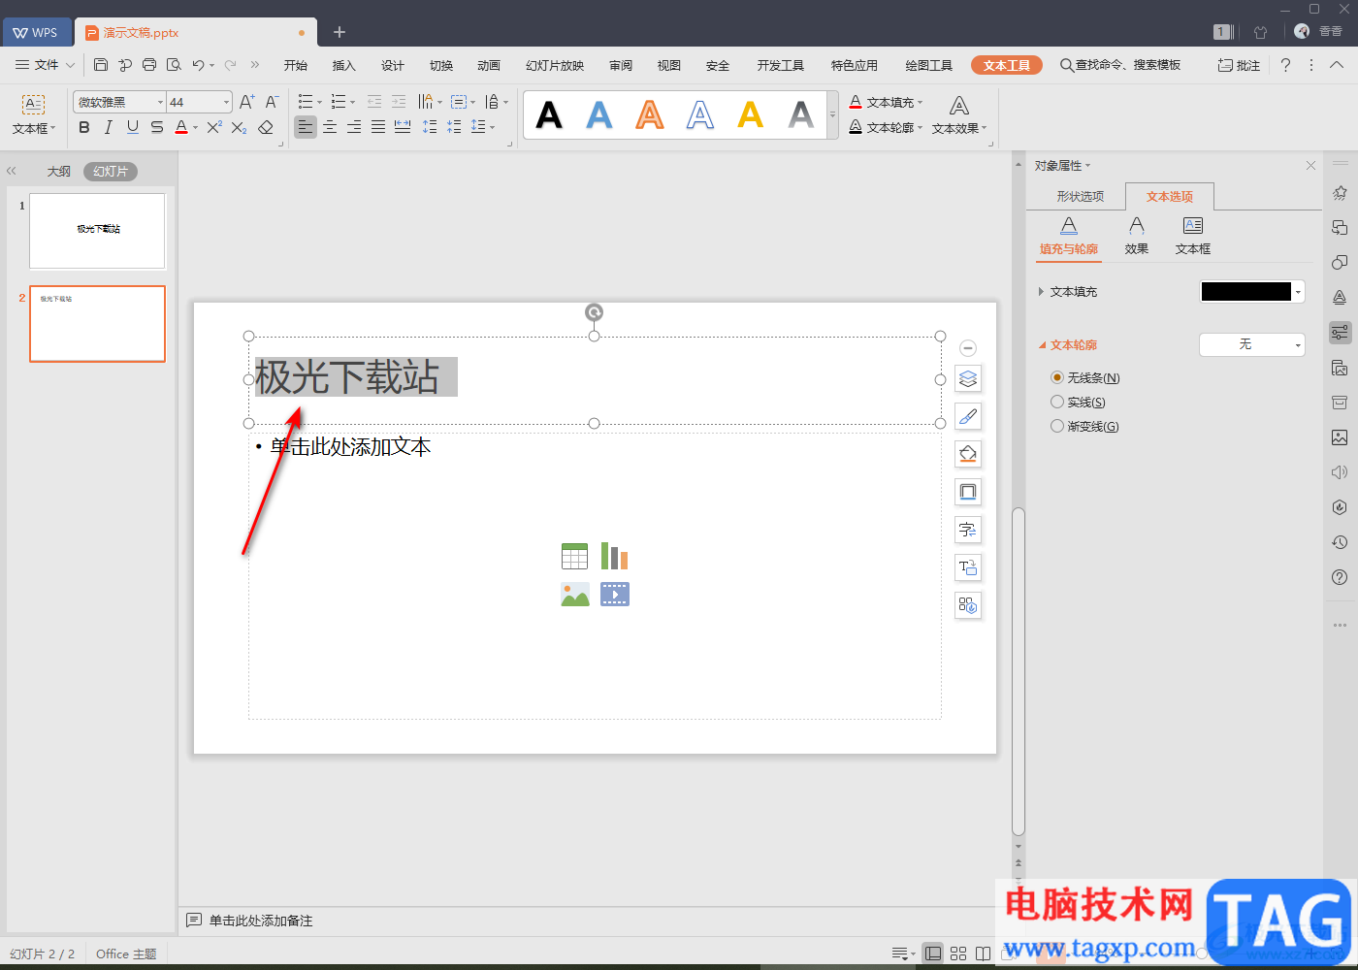Pick the black text fill color swatch
1358x970 pixels.
click(x=1245, y=291)
